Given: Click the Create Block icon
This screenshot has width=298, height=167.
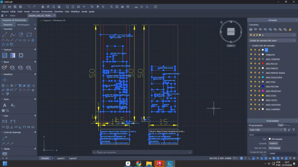Looking at the screenshot, I should click(4, 67).
